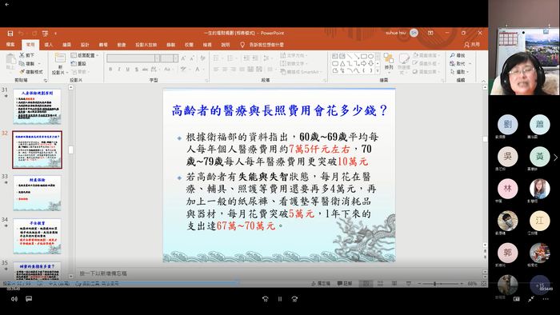
Task: Click Increase Font Size icon
Action: [x=183, y=58]
